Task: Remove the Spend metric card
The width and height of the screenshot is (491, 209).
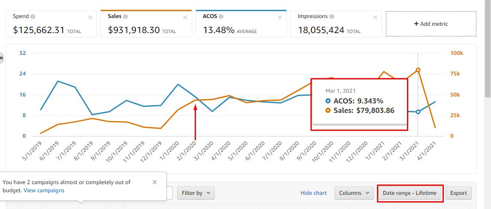Action: point(90,18)
